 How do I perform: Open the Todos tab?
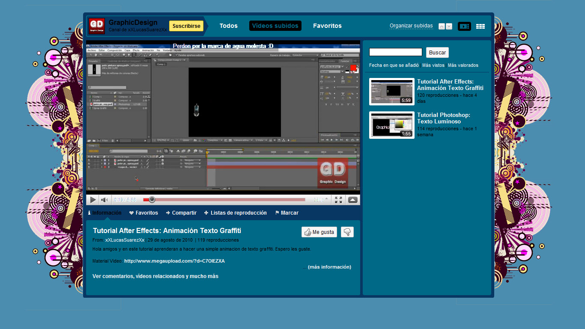click(229, 26)
